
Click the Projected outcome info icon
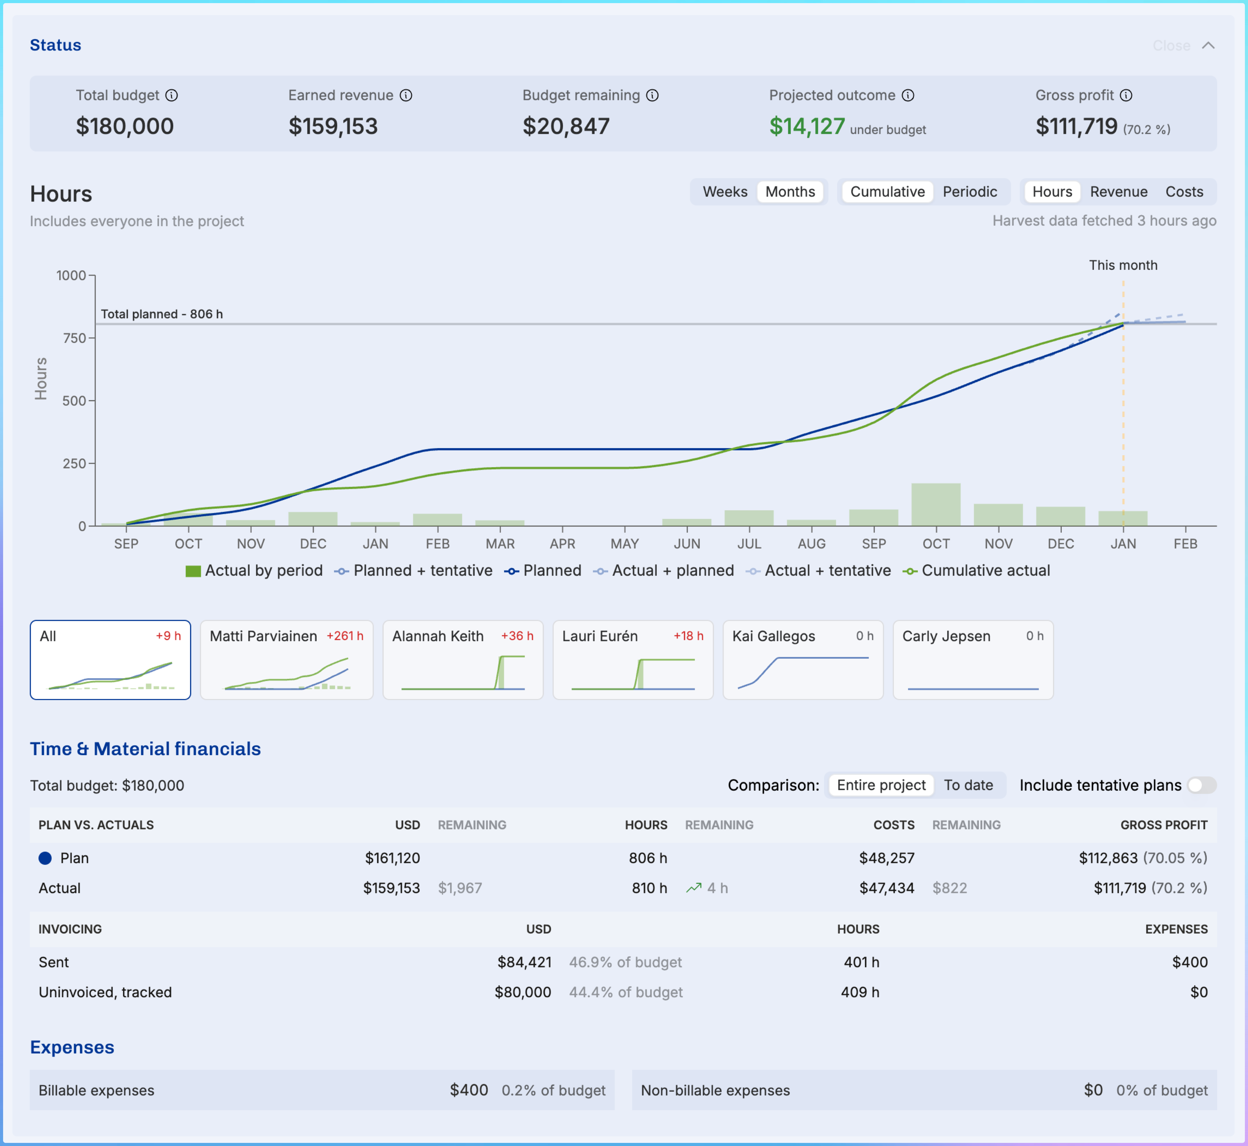coord(908,95)
